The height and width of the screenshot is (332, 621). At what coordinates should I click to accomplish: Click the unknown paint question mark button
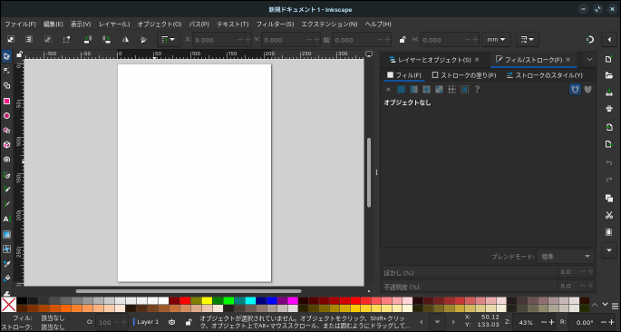coord(477,90)
